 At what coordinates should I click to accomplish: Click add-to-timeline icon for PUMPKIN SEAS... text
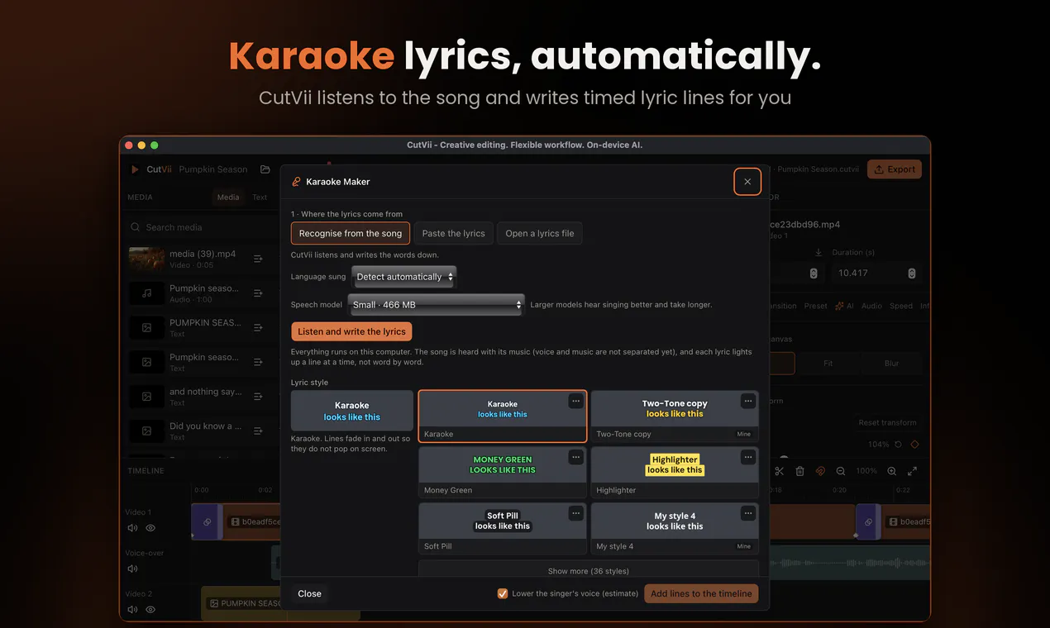(x=258, y=327)
